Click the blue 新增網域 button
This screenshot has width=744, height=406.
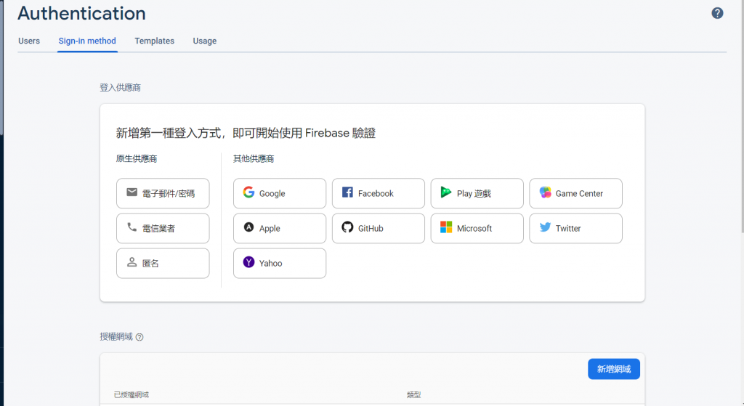click(x=613, y=369)
